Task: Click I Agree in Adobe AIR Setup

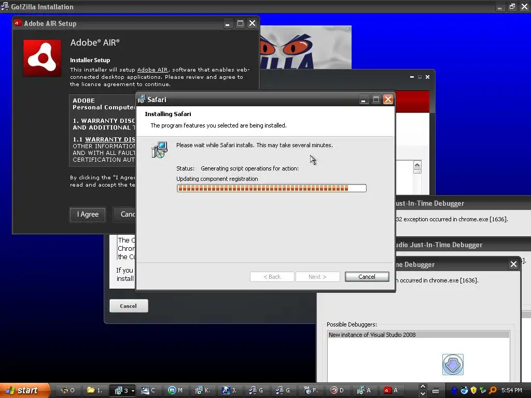Action: point(88,214)
